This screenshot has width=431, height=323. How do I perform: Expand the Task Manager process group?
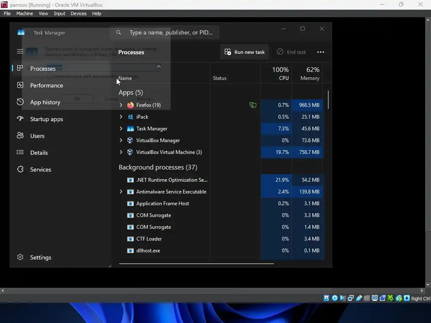coord(121,129)
